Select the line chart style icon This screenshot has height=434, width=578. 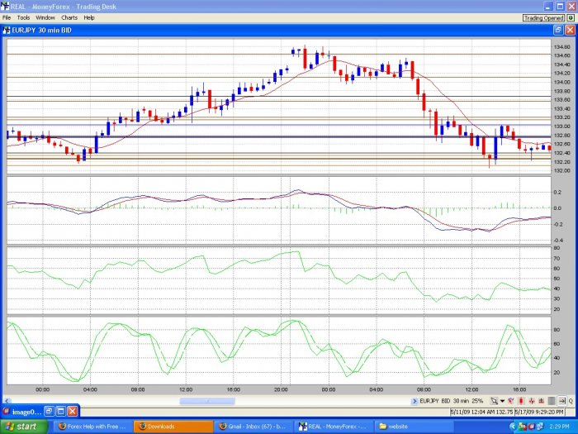(510, 401)
